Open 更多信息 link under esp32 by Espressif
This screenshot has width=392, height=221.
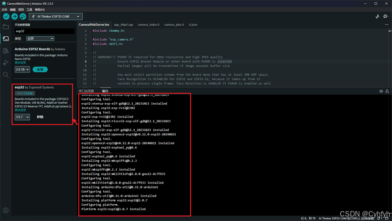point(20,110)
